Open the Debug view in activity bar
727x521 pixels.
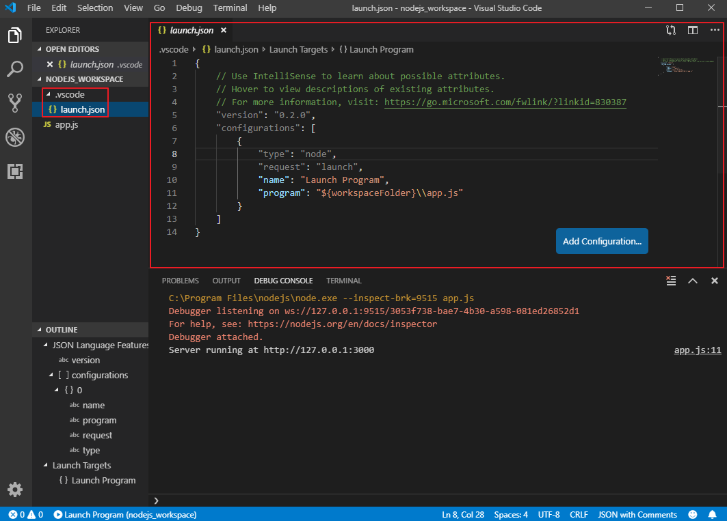(x=15, y=137)
